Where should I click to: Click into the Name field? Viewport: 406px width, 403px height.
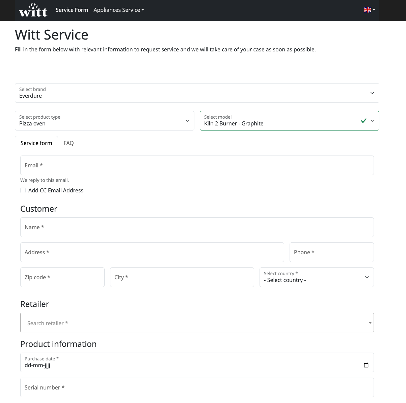197,227
